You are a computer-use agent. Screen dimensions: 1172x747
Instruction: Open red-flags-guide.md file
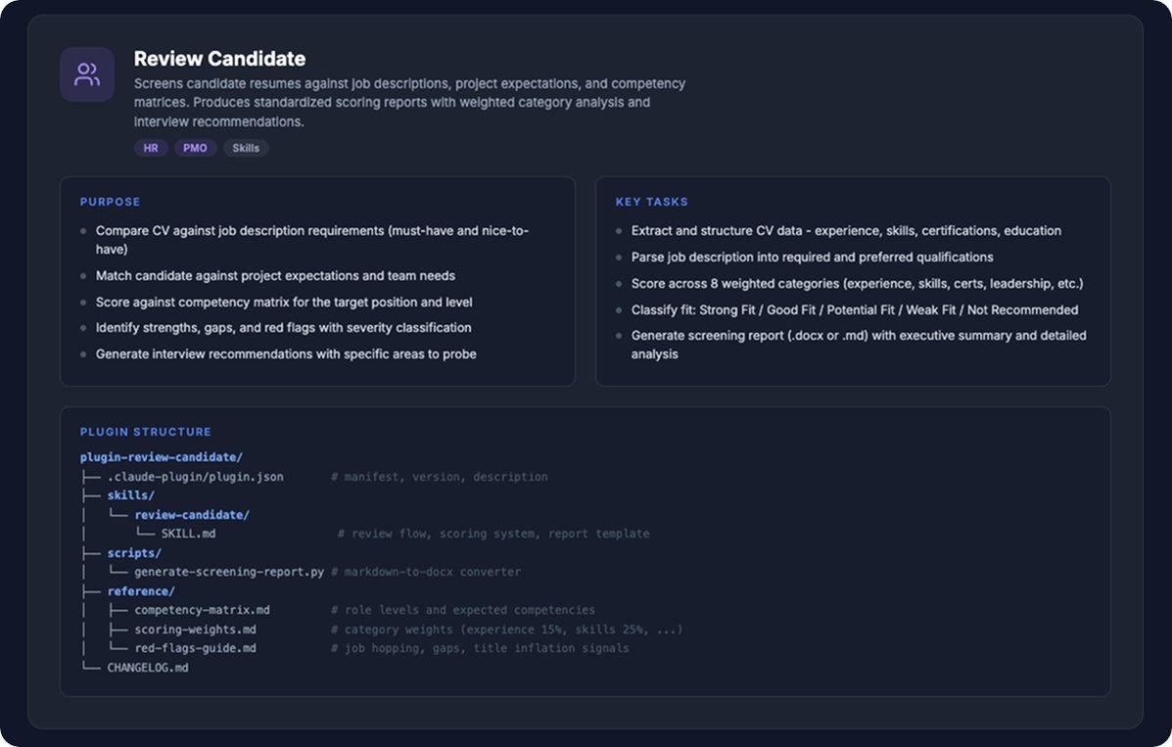[195, 648]
